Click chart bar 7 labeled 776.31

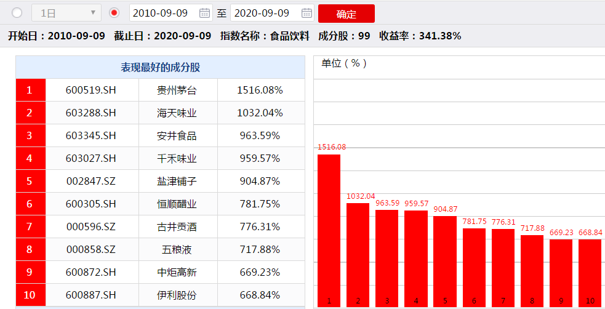(503, 268)
